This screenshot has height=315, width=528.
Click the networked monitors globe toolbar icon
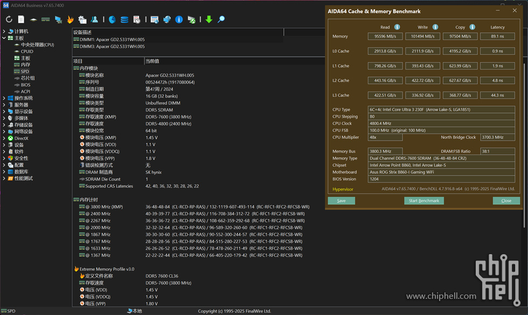[167, 19]
